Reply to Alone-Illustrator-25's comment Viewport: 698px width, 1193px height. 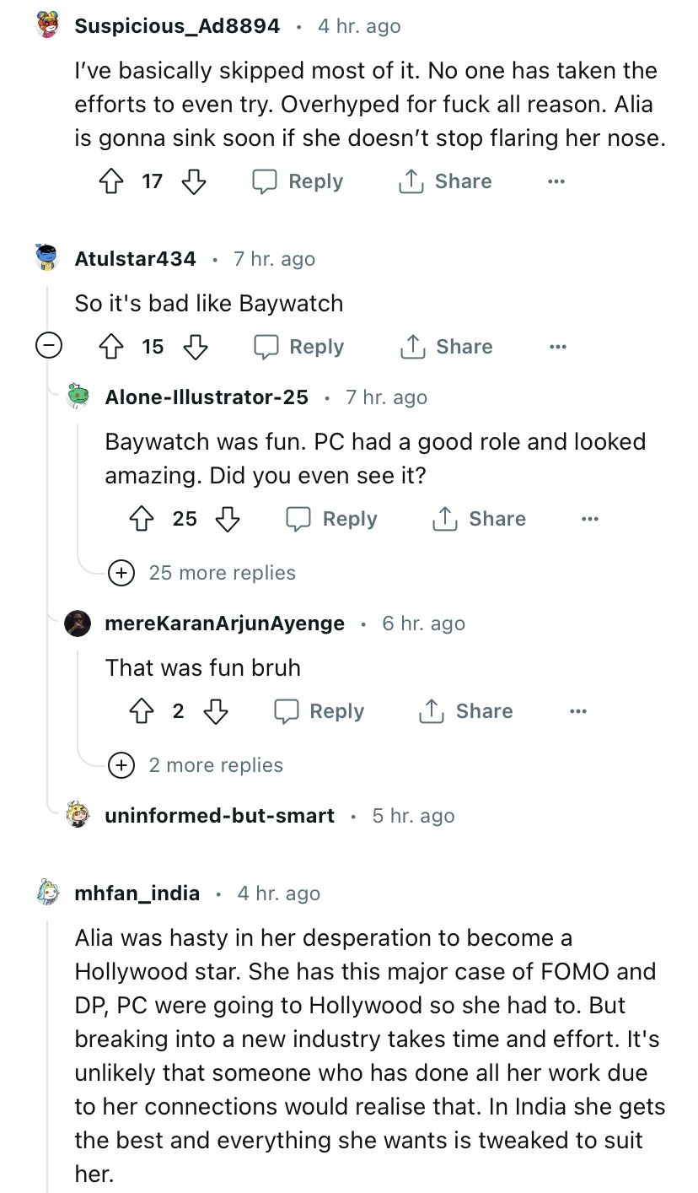(x=332, y=519)
